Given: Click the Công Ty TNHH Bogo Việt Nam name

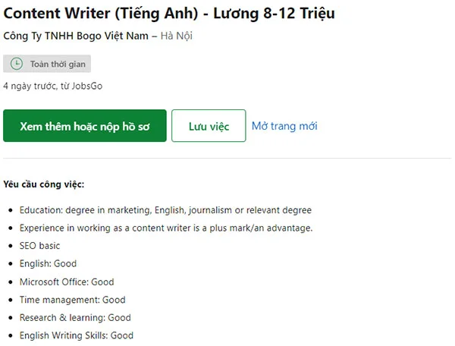Looking at the screenshot, I should pos(76,36).
